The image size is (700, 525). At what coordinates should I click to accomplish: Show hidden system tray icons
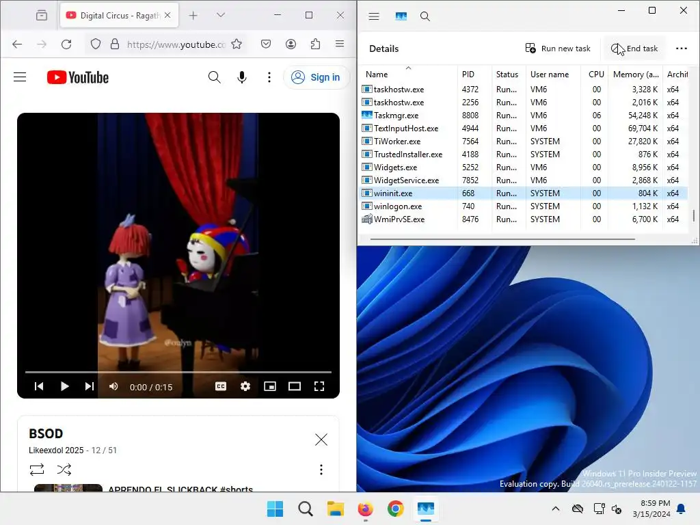point(555,509)
